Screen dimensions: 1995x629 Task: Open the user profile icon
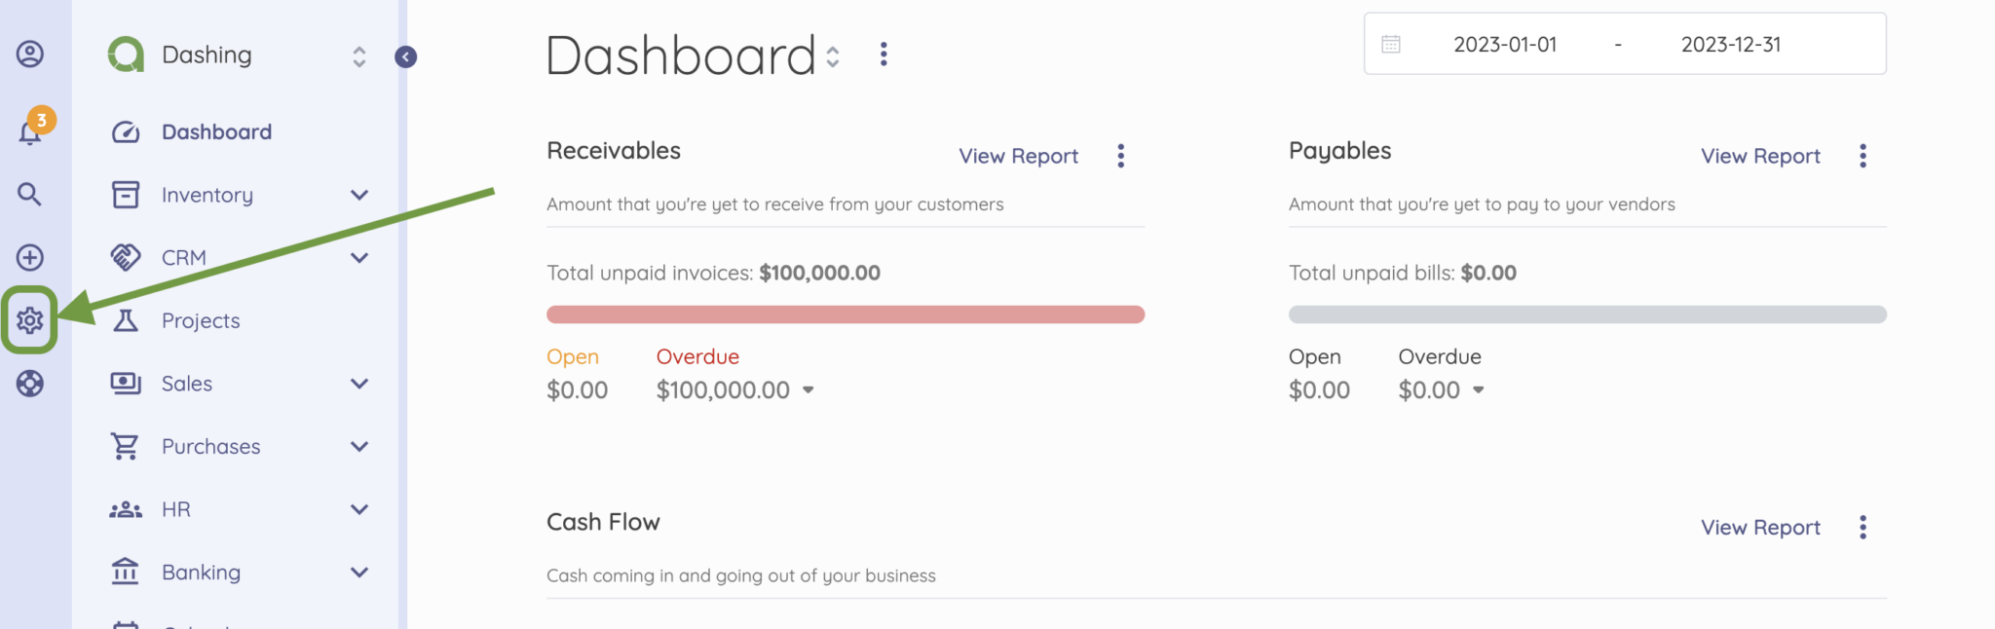pos(31,55)
